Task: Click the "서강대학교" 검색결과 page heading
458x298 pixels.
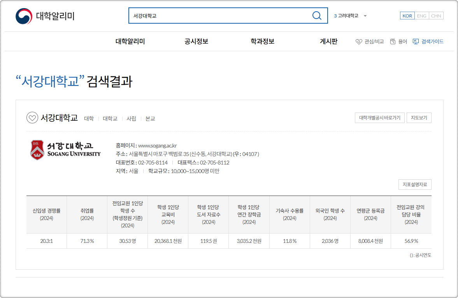Action: 74,81
